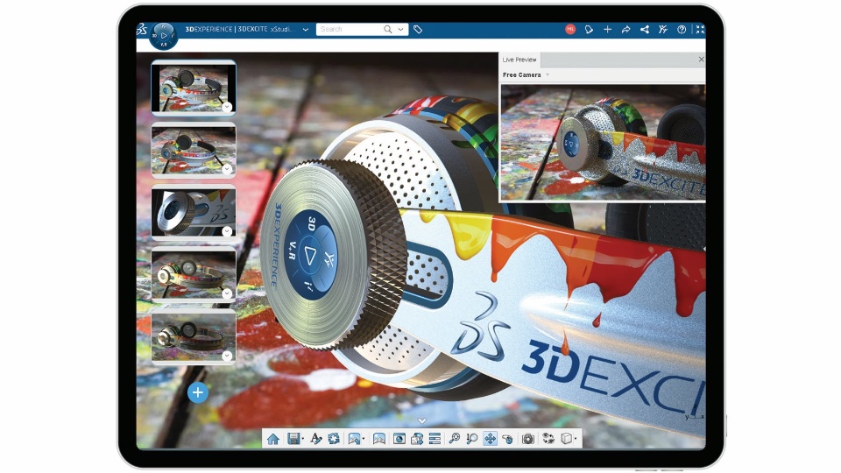
Task: Toggle the swap visibility eyes icon
Action: 548,439
